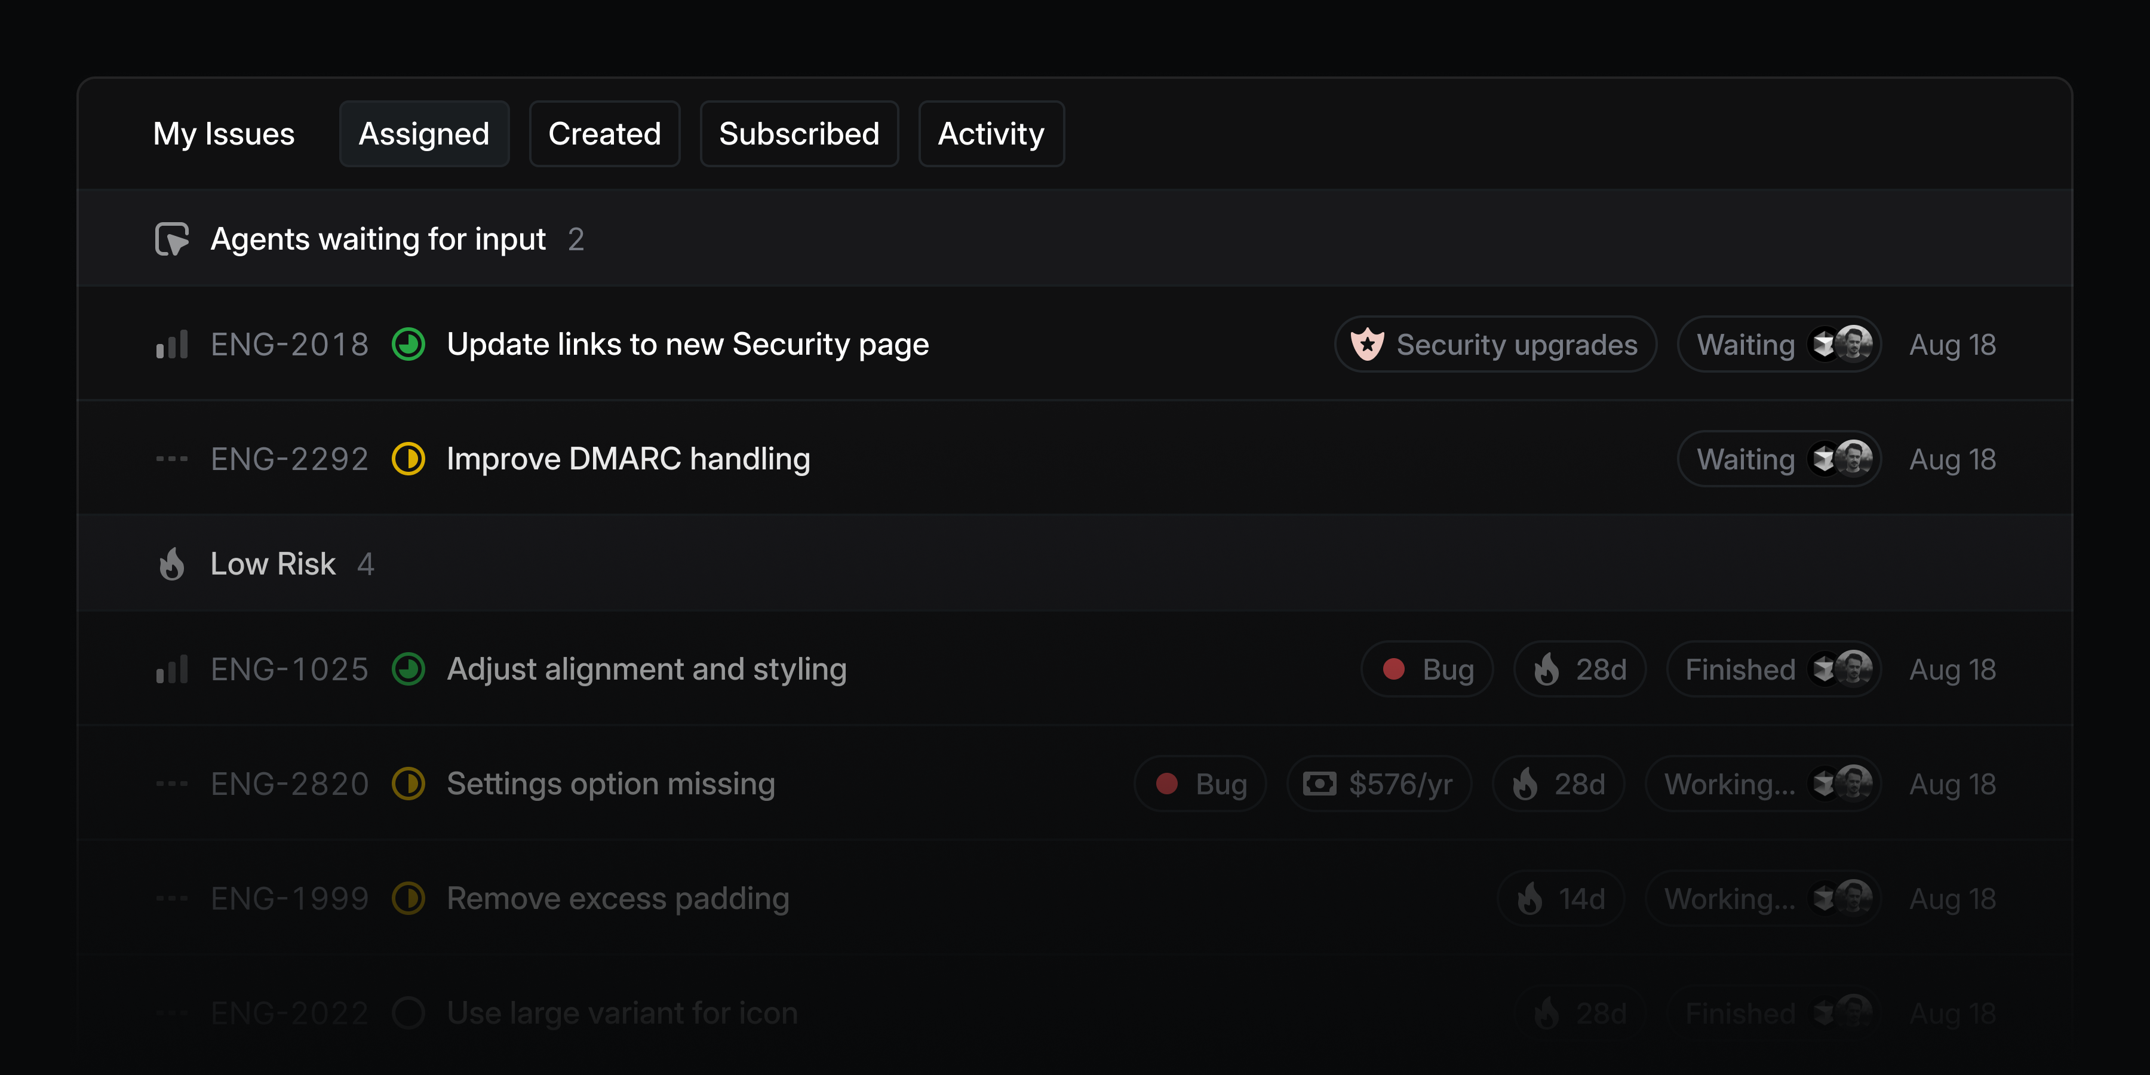Open the Waiting agent badge on ENG-2292
This screenshot has width=2150, height=1075.
[1779, 458]
